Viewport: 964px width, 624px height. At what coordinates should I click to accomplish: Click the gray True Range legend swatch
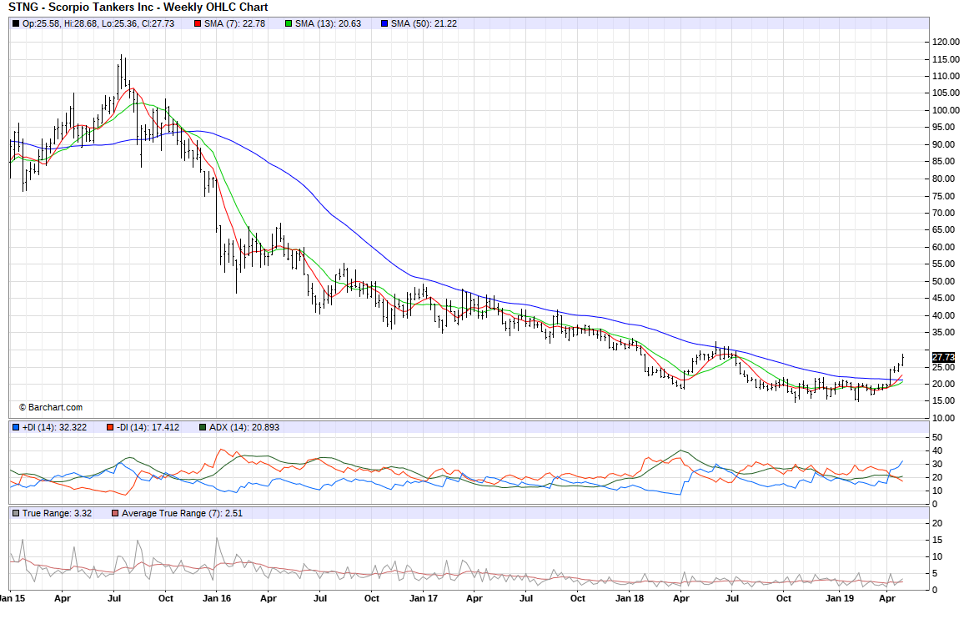point(16,513)
